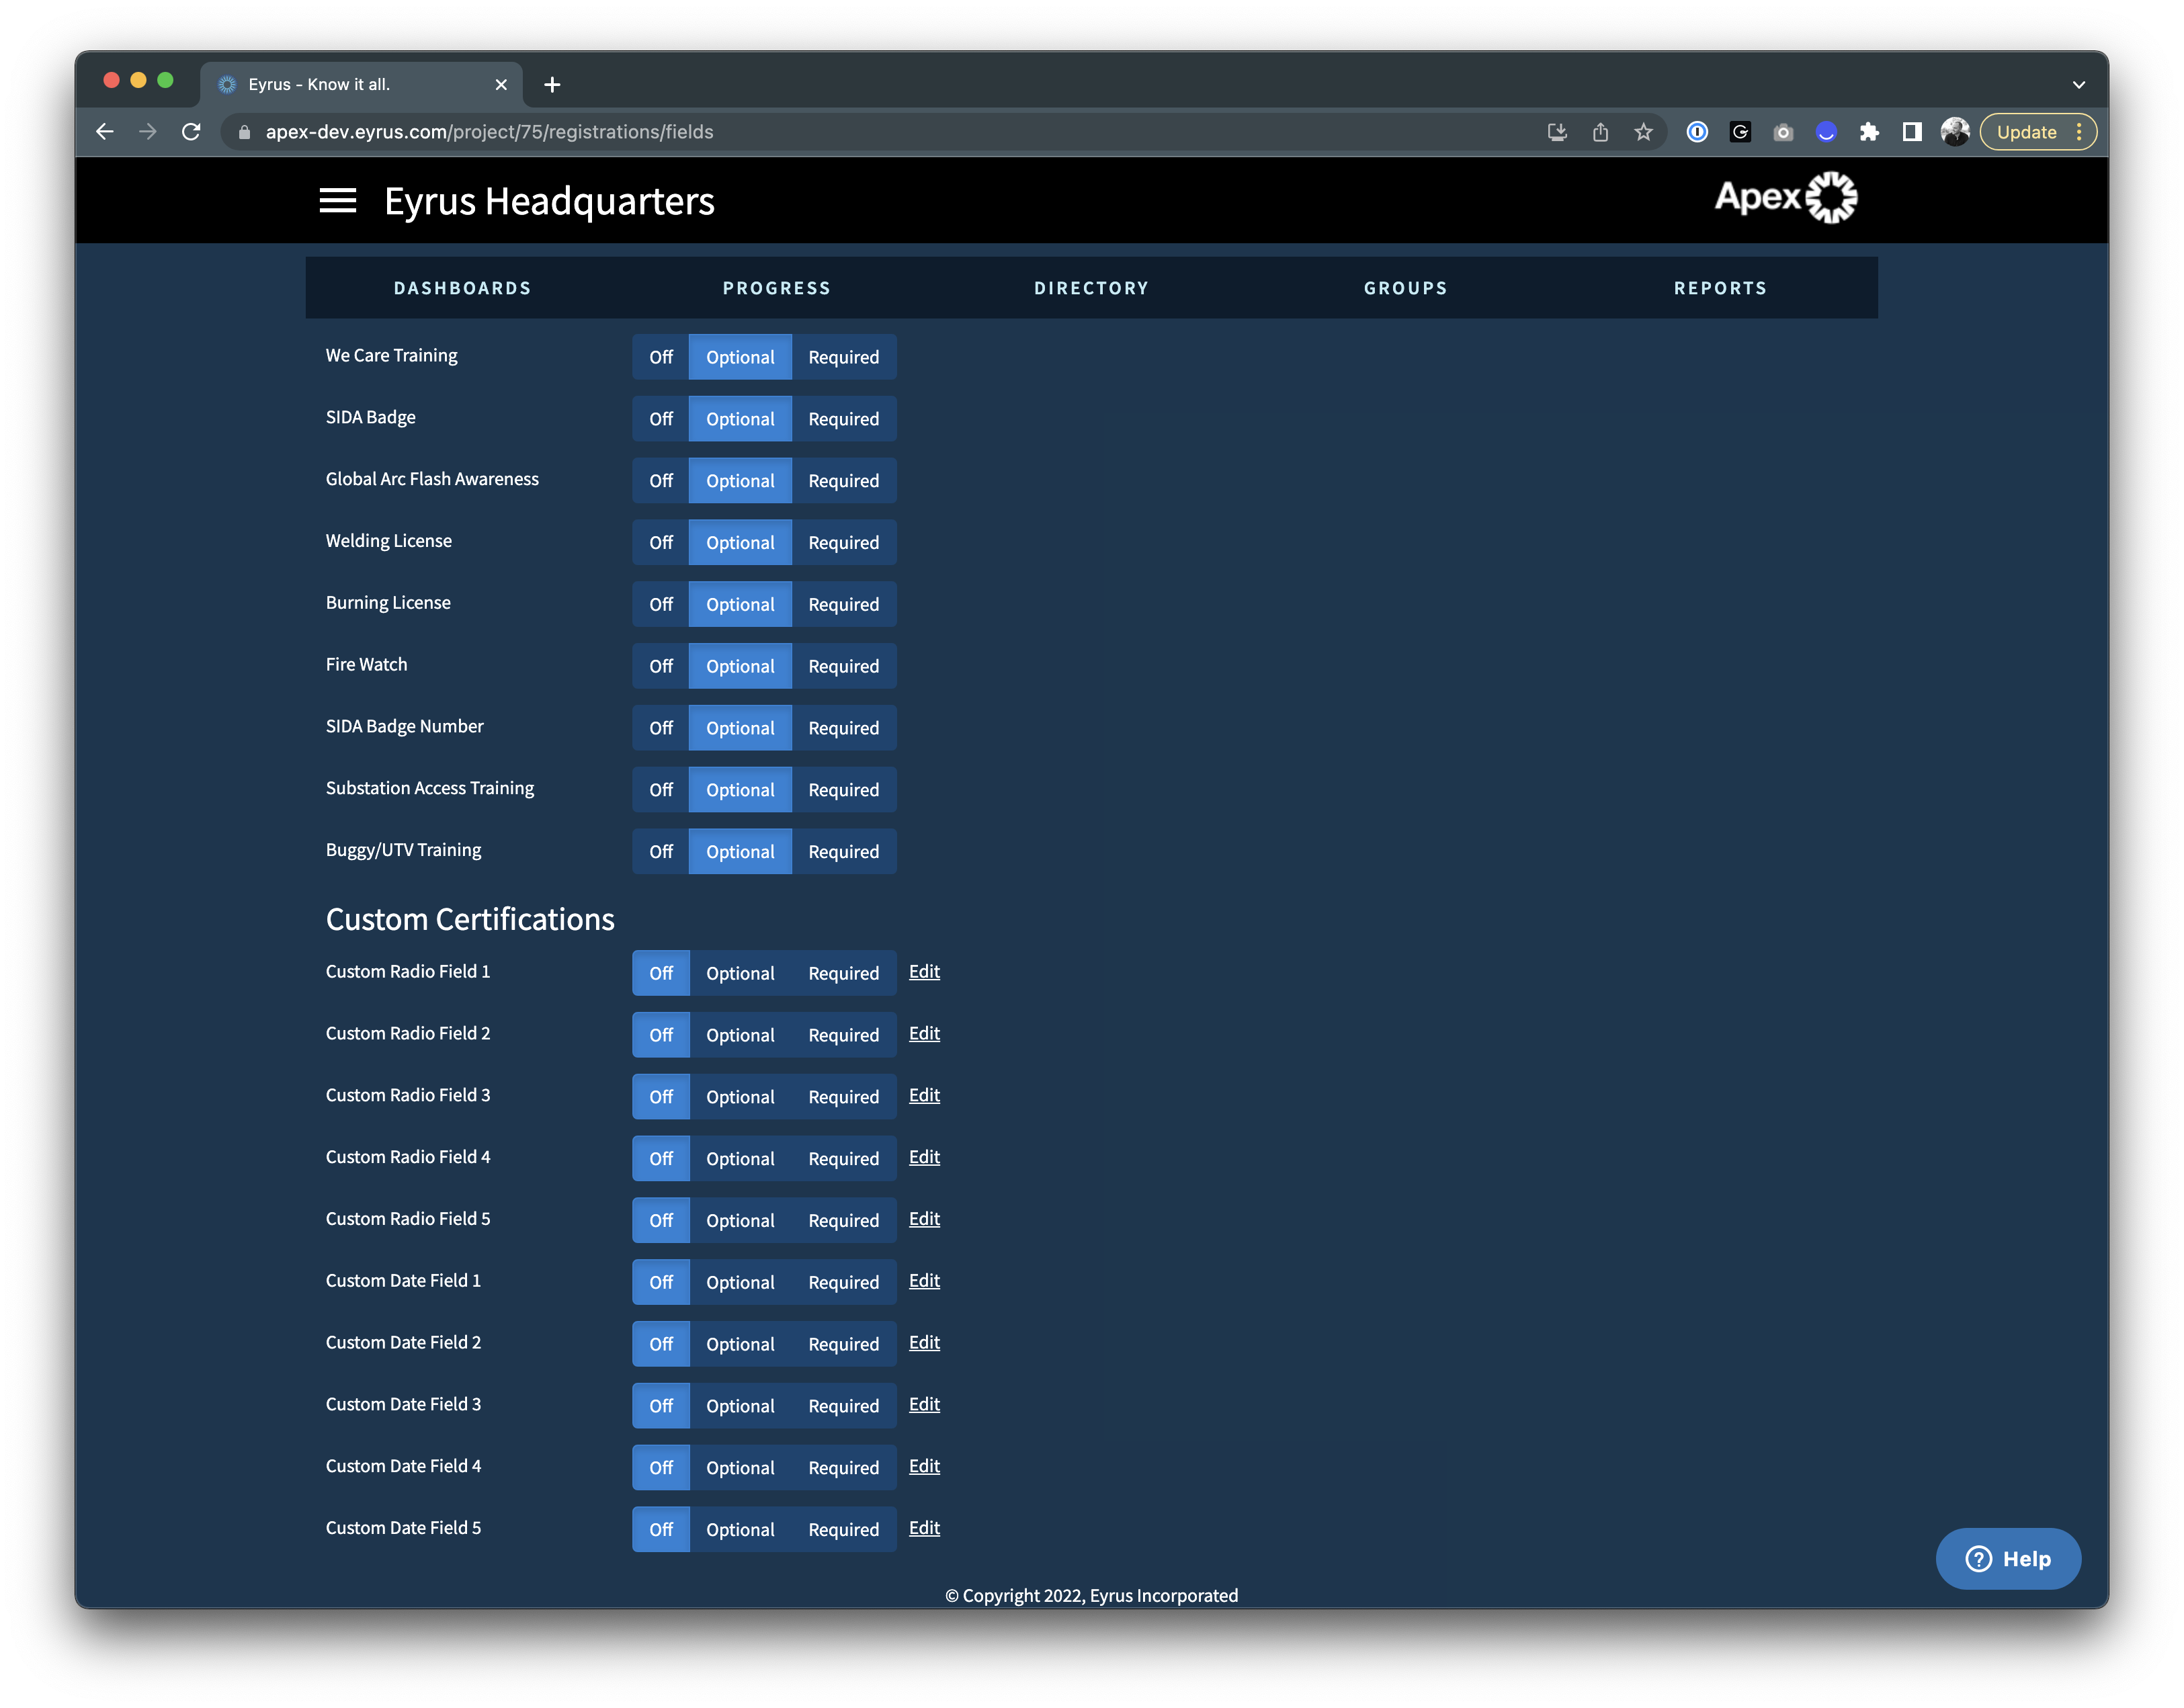Click the share page icon

click(1600, 132)
